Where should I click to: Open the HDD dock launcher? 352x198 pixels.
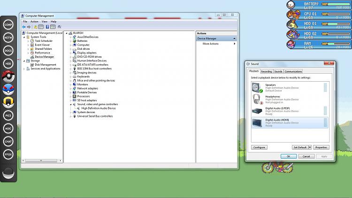pos(8,63)
